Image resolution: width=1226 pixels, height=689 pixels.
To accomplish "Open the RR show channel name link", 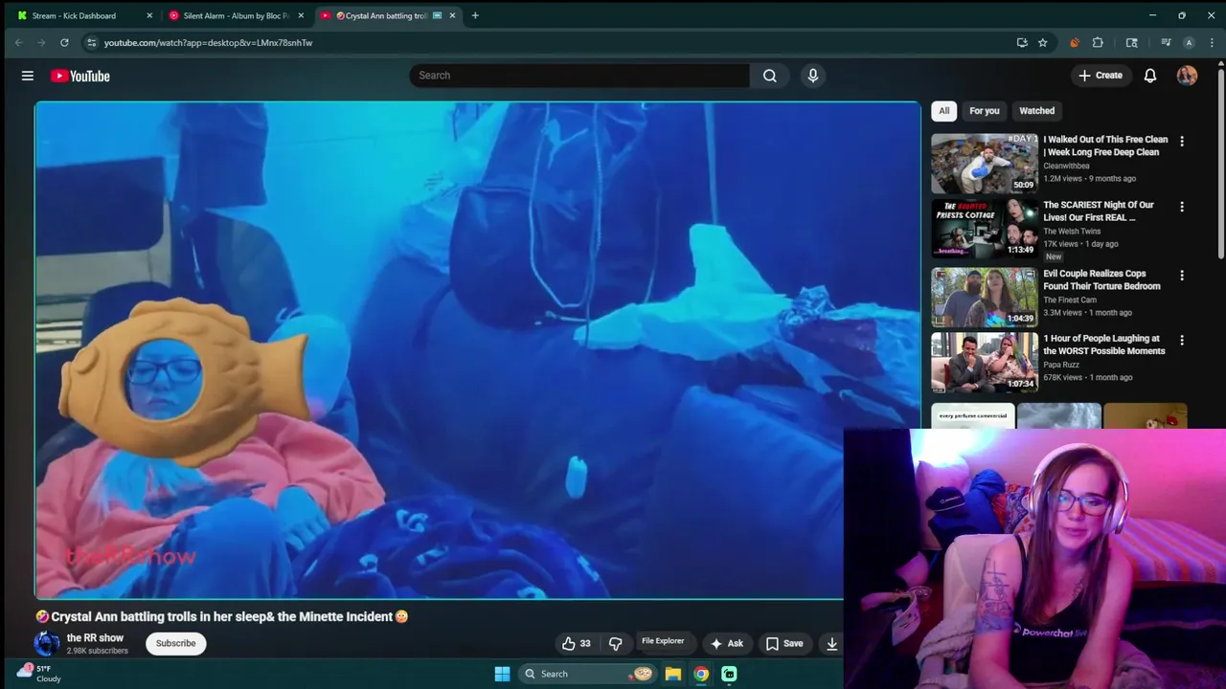I will (95, 637).
